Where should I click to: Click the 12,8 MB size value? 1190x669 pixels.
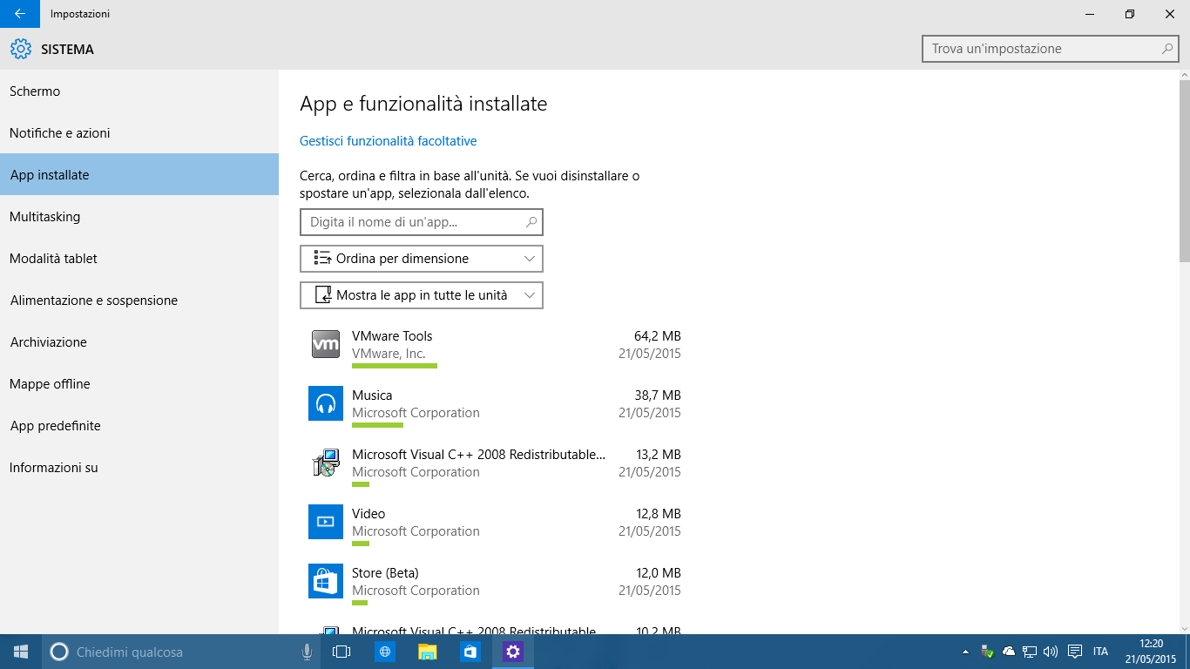(x=658, y=514)
